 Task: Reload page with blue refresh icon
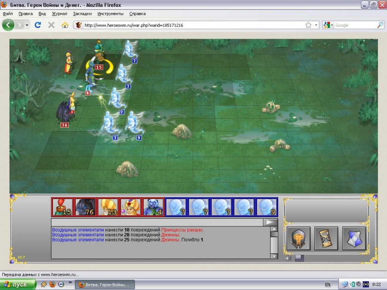[x=38, y=25]
